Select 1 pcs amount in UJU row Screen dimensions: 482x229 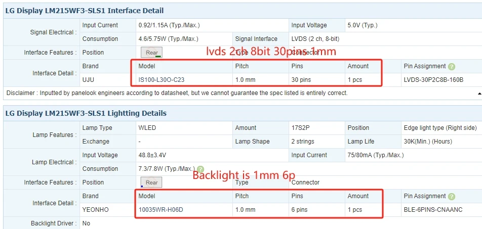click(355, 80)
